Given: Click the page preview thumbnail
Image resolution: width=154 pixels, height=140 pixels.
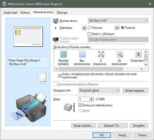Looking at the screenshot, I should (28, 37).
